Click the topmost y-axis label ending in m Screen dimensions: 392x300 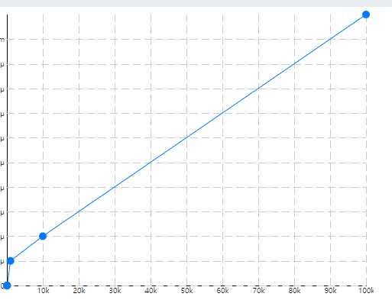pos(2,40)
